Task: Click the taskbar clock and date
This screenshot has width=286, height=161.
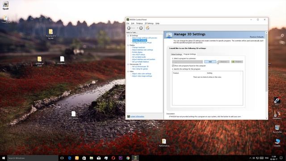Action: point(273,158)
